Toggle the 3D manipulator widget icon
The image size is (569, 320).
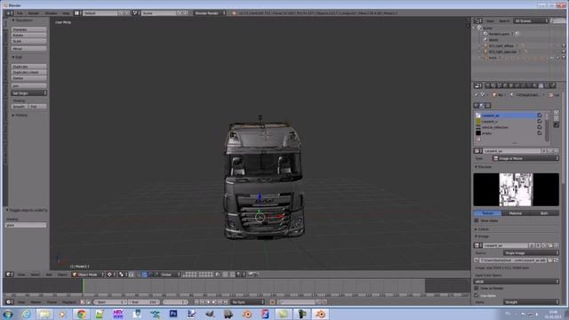pos(140,275)
